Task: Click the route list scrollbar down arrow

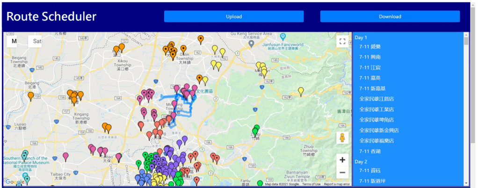Action: pos(466,182)
